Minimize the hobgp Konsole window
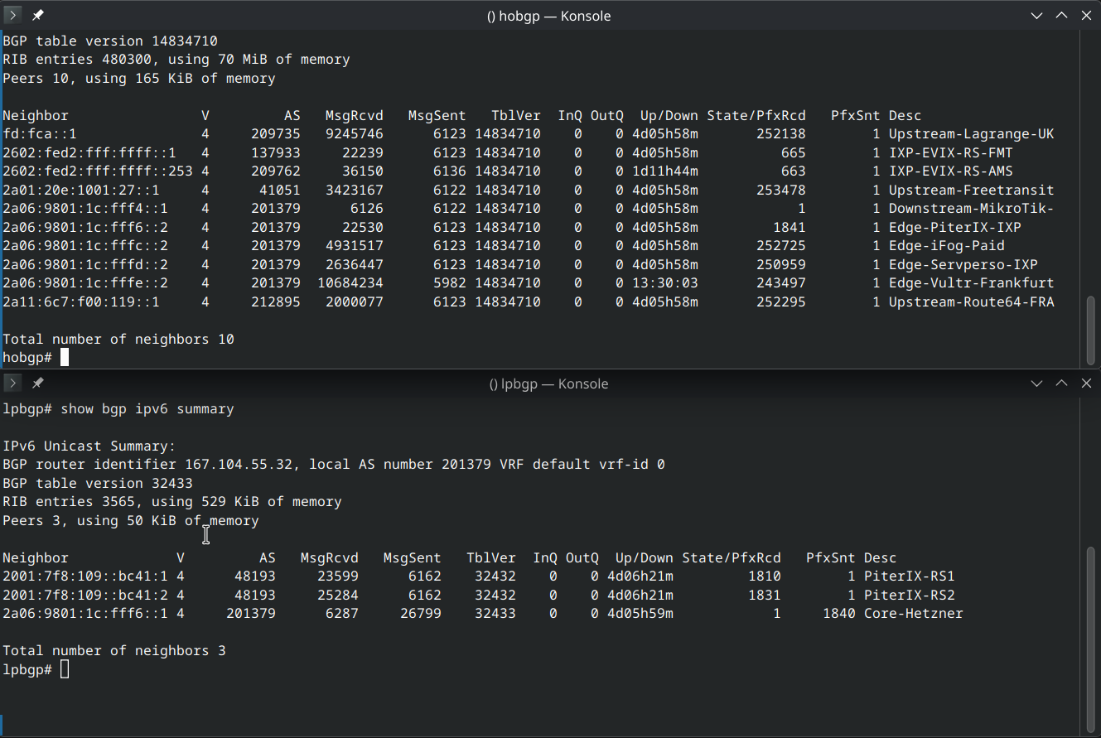Image resolution: width=1101 pixels, height=738 pixels. pos(1037,15)
